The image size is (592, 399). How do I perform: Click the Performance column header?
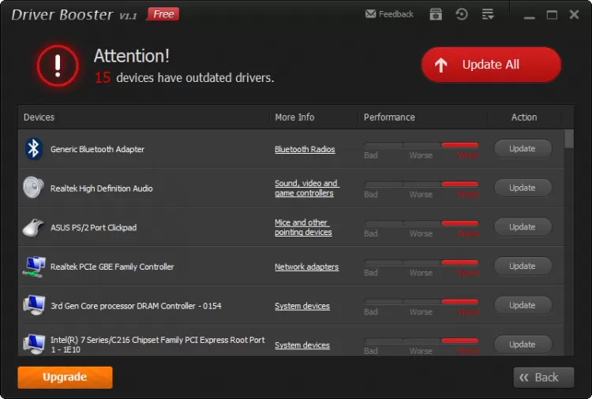(389, 117)
